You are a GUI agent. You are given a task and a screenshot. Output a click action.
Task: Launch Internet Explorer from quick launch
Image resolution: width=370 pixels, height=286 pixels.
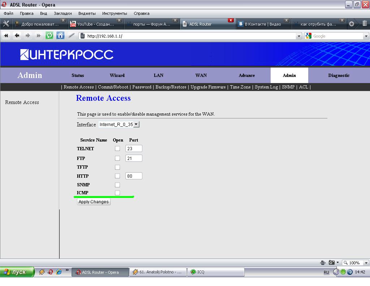pos(59,272)
